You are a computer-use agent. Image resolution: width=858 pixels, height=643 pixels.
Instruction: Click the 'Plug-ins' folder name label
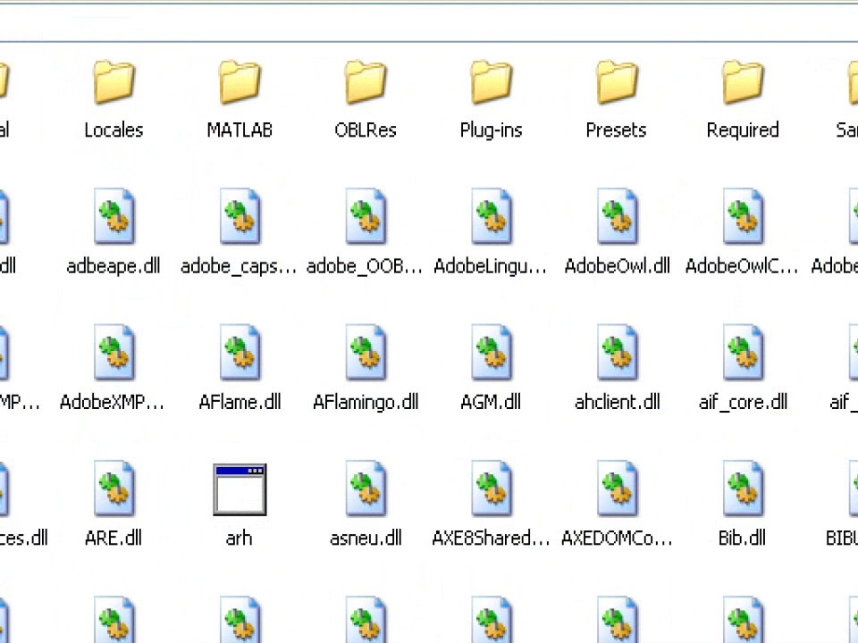[492, 130]
